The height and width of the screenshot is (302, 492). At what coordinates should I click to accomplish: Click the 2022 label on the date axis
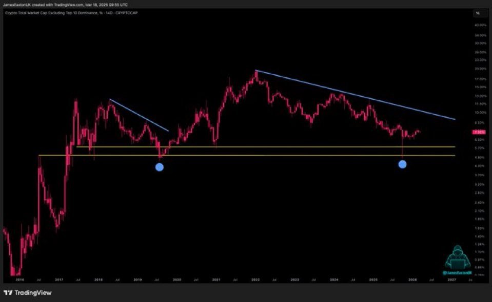click(255, 280)
